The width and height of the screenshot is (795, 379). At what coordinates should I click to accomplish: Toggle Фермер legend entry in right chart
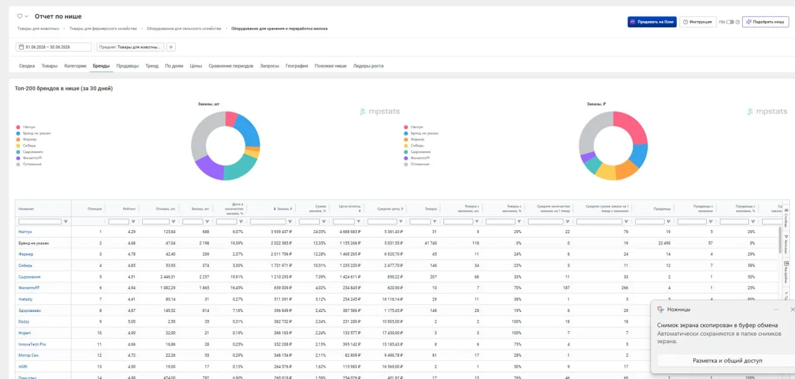click(413, 140)
